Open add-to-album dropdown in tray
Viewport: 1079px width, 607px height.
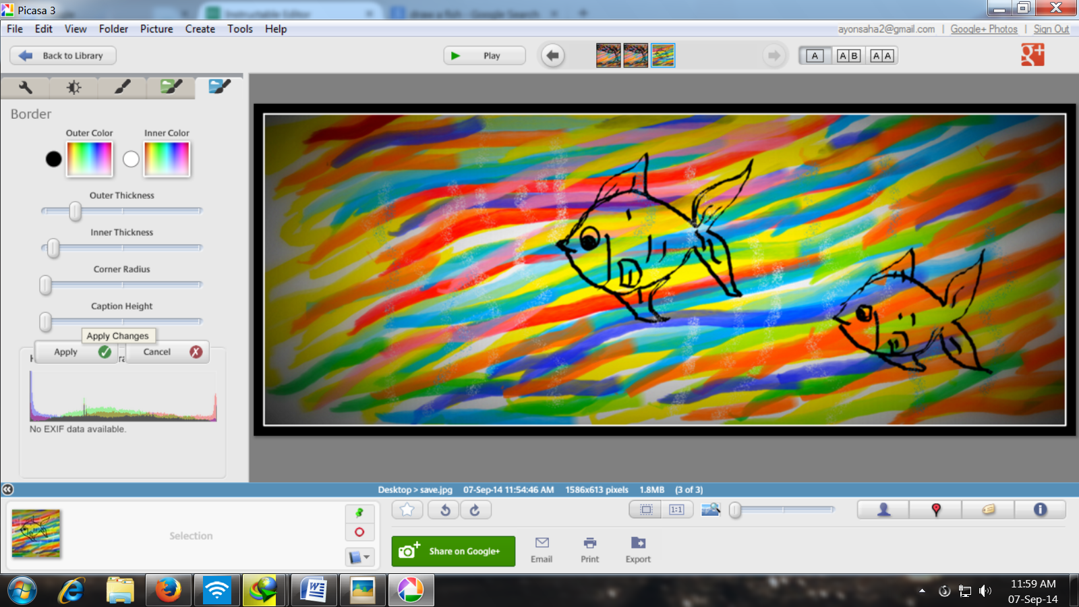359,557
